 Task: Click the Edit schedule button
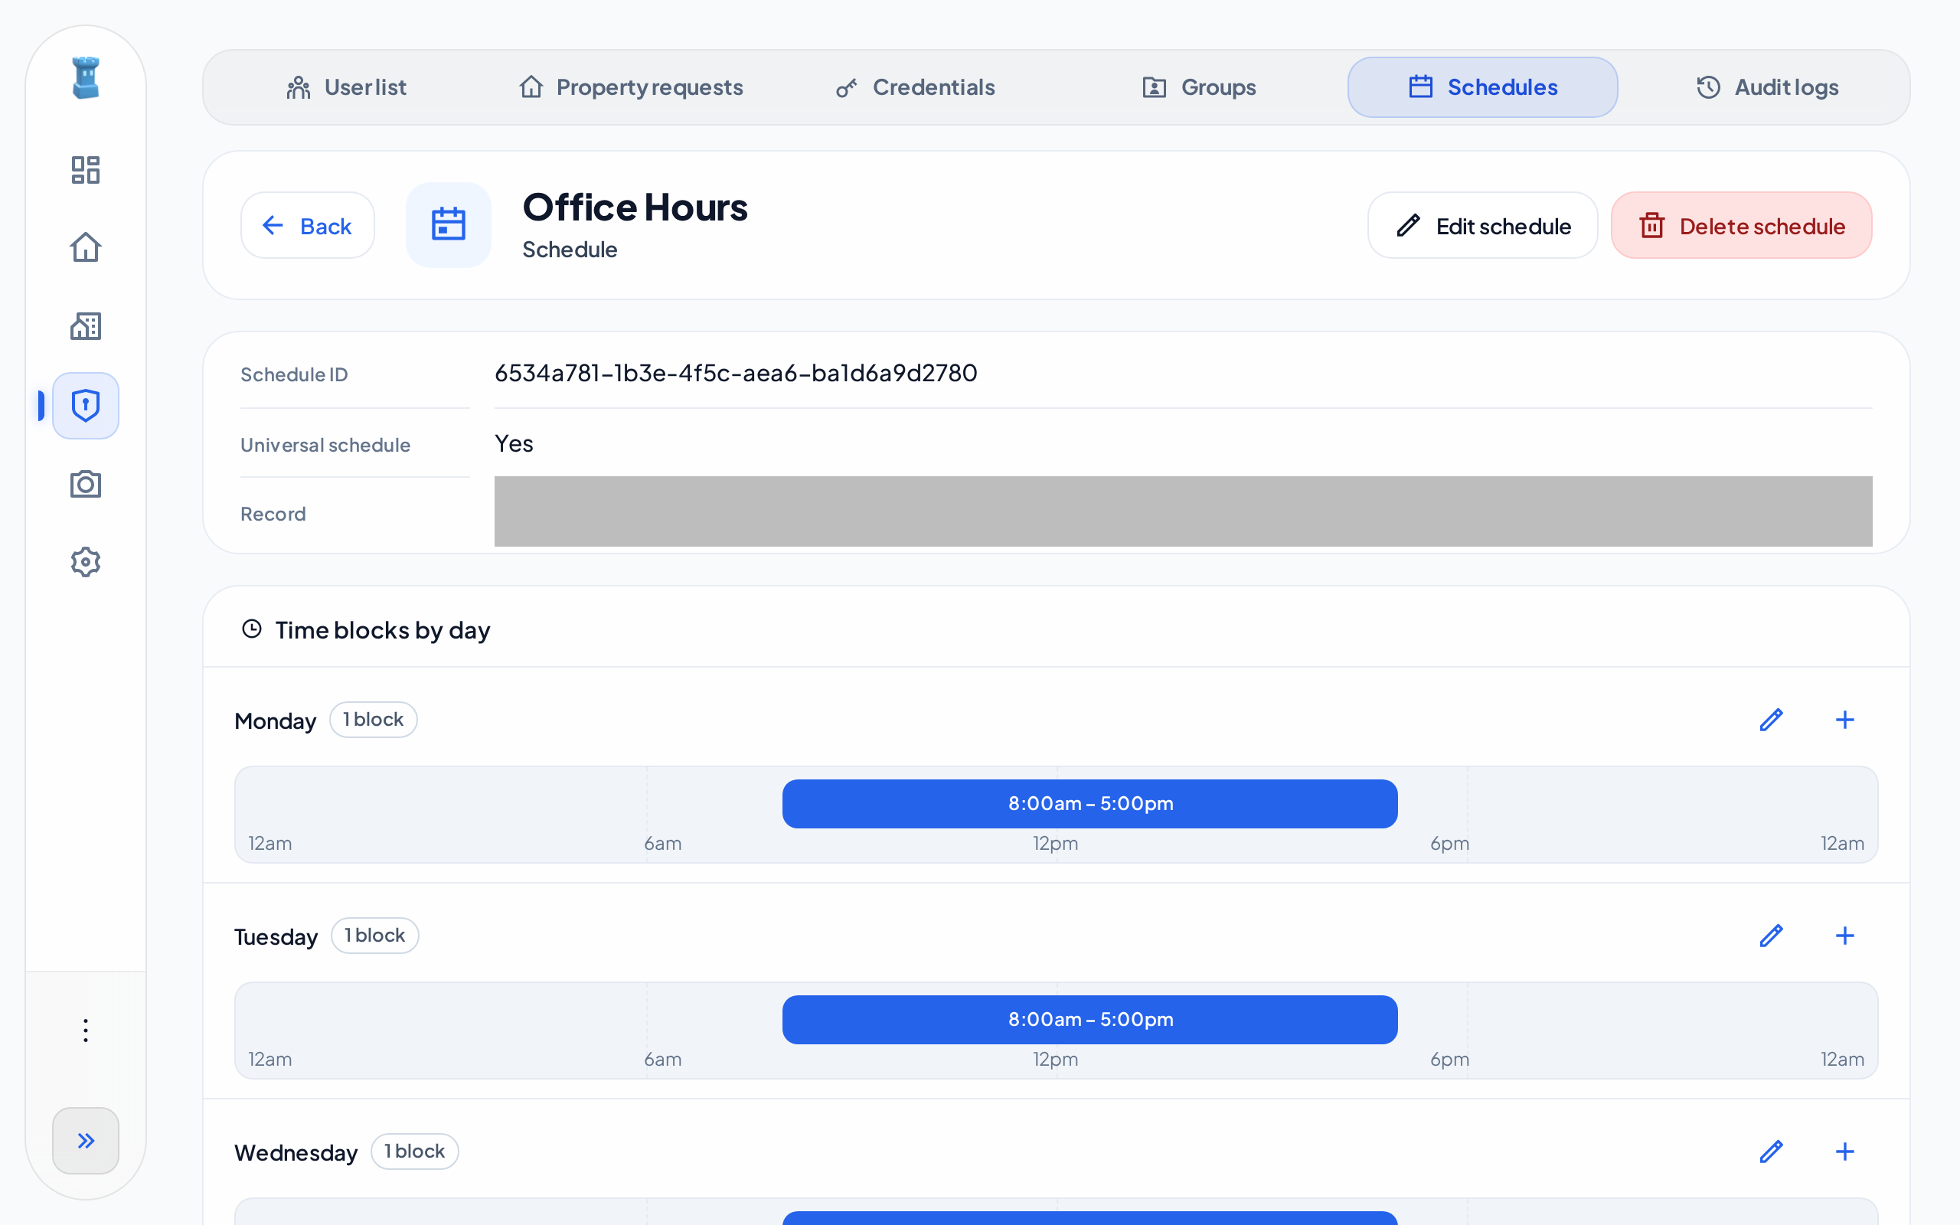(x=1482, y=225)
